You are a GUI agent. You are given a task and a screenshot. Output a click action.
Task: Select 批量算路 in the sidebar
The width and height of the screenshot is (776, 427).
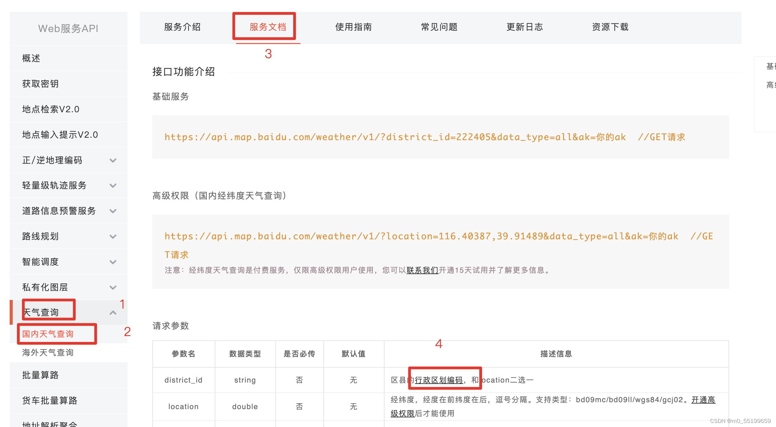click(x=40, y=375)
